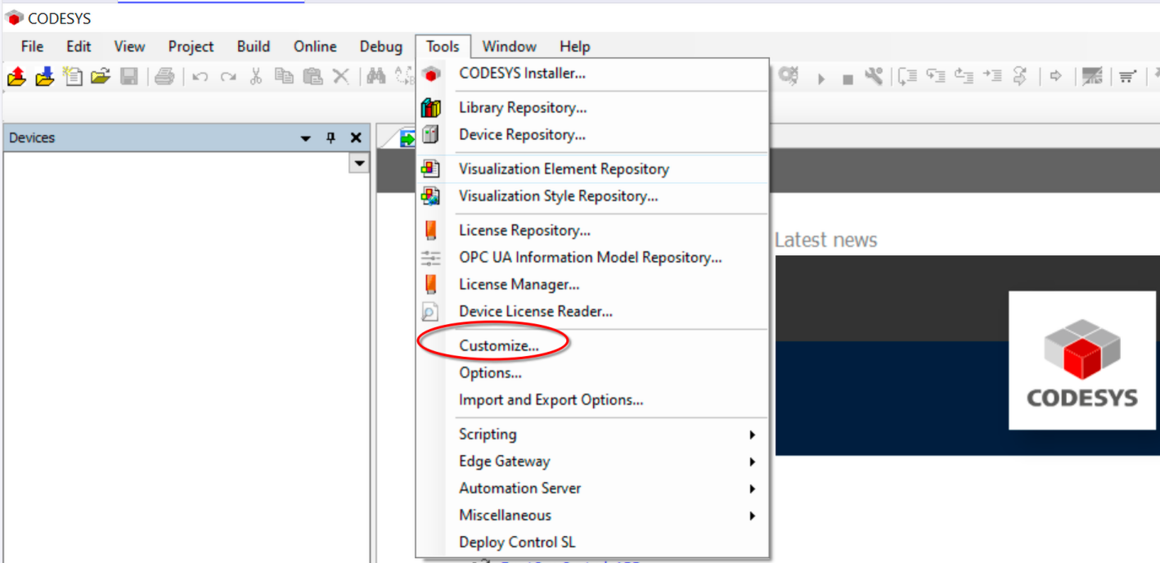Open Devices panel window position dropdown arrow
This screenshot has height=563, width=1160.
coord(306,138)
